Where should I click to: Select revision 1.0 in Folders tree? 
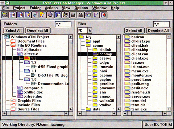coord(34,80)
